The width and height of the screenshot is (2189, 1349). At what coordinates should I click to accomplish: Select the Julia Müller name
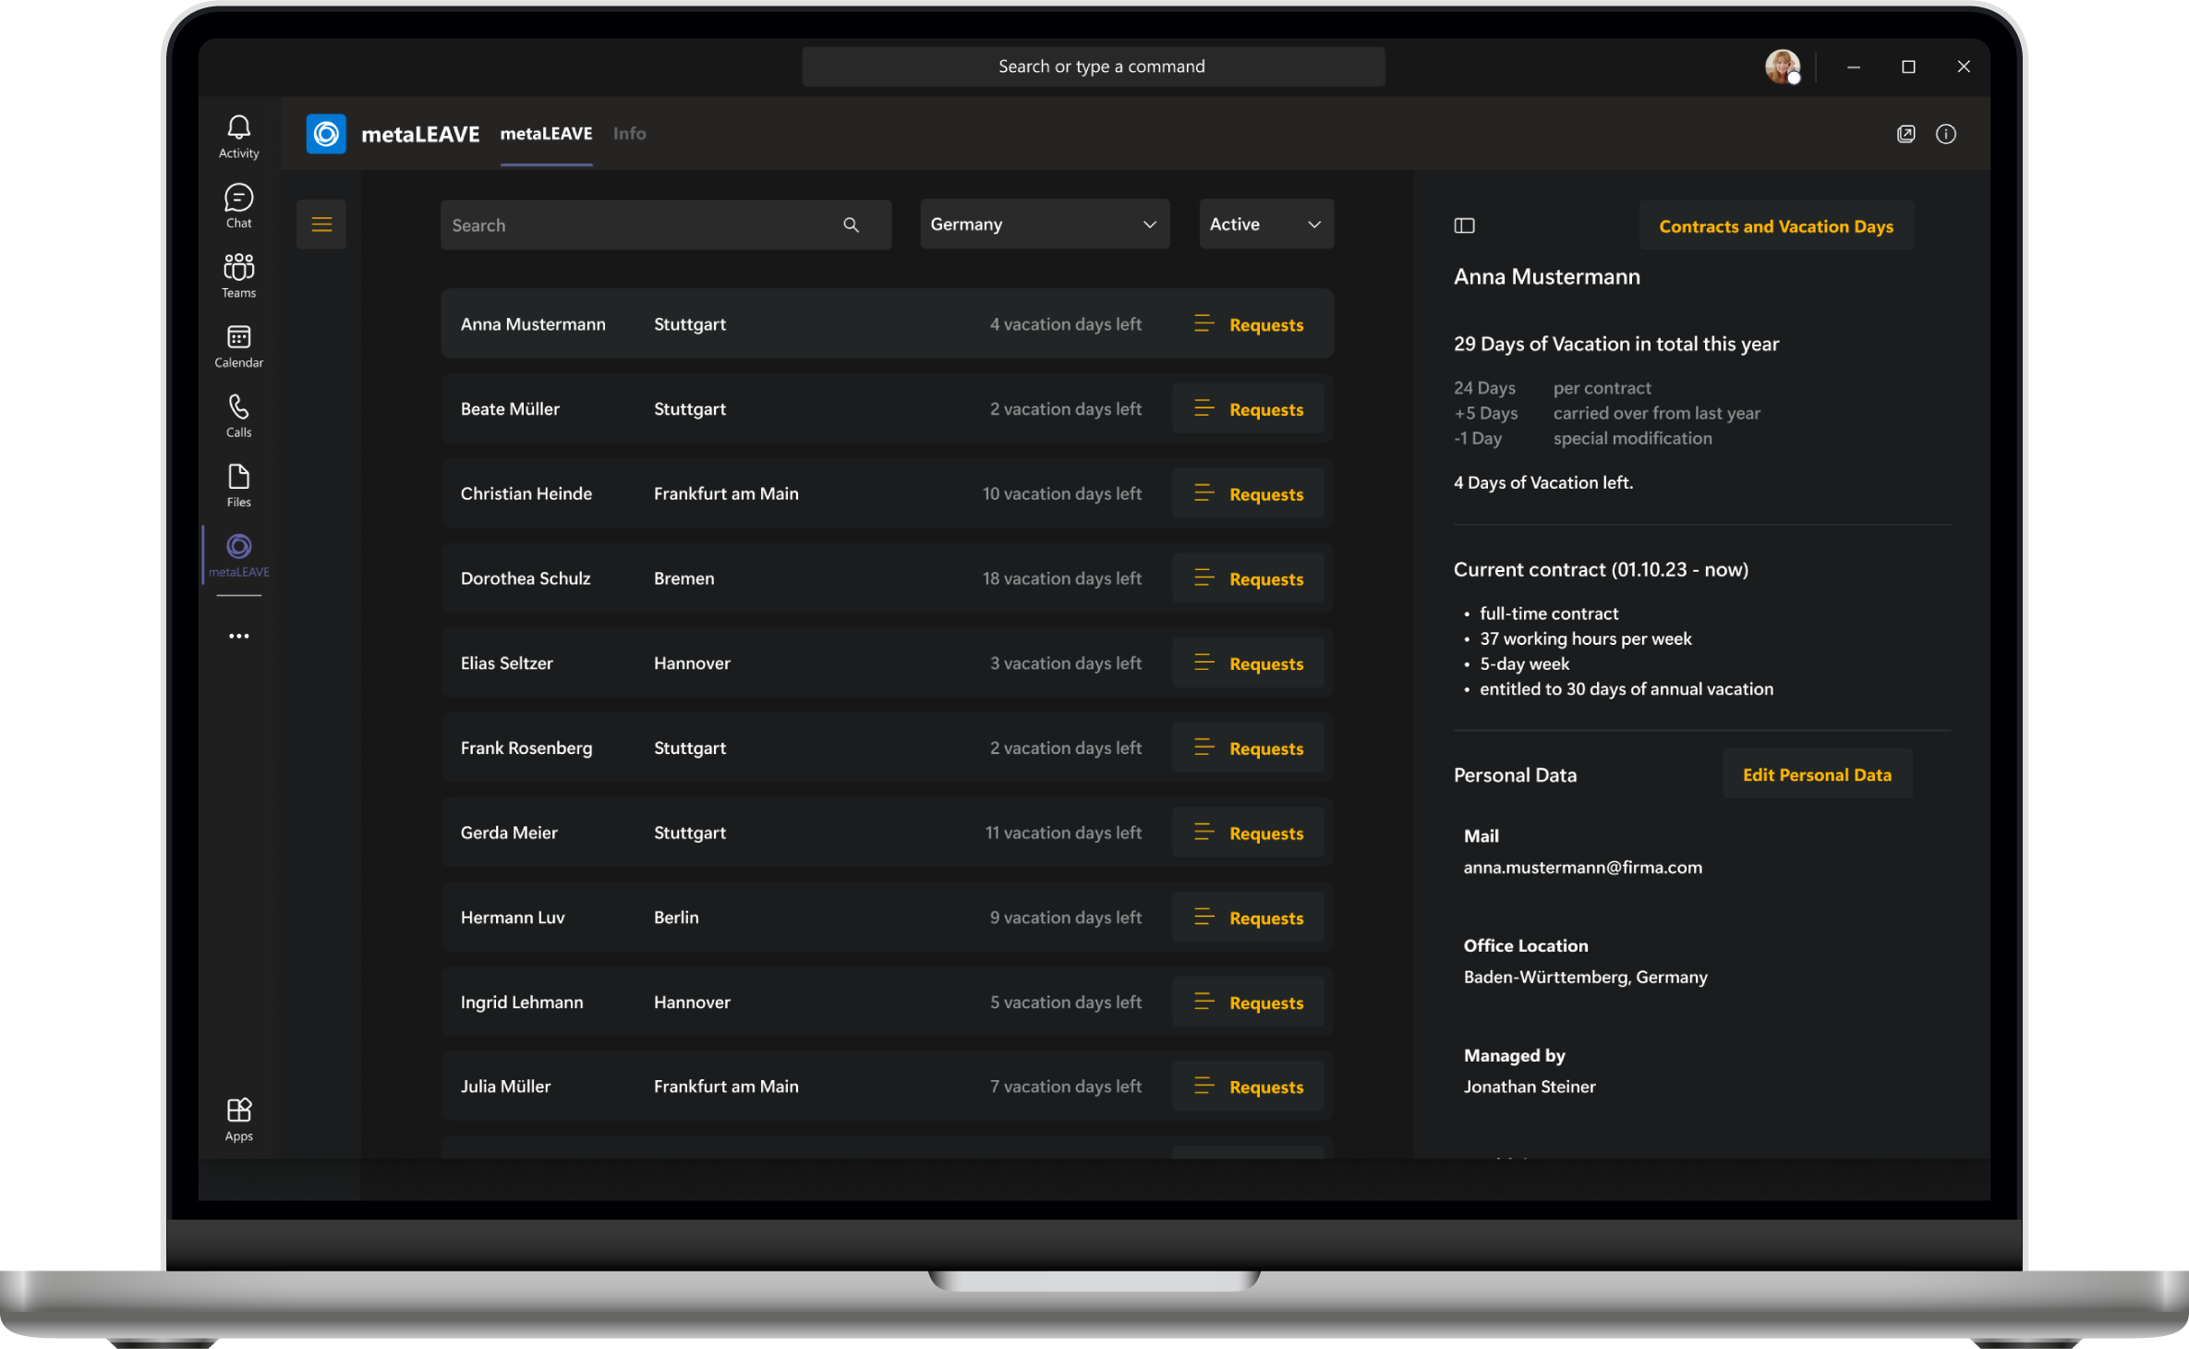[x=505, y=1088]
